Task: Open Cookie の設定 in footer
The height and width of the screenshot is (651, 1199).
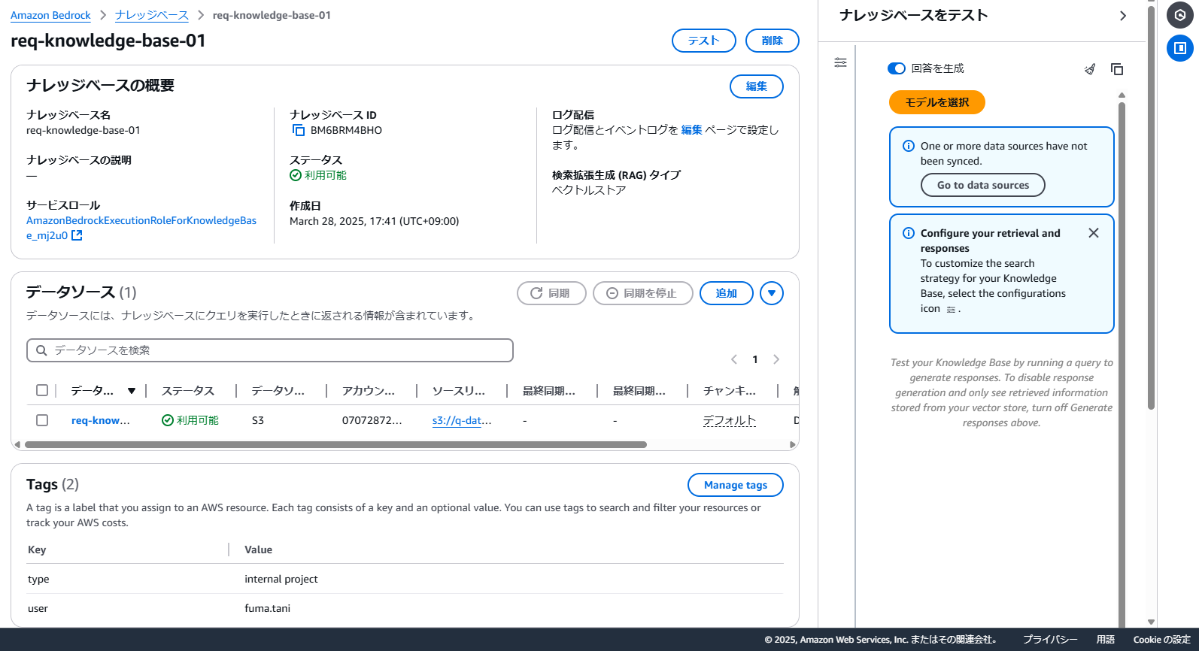Action: [x=1162, y=640]
